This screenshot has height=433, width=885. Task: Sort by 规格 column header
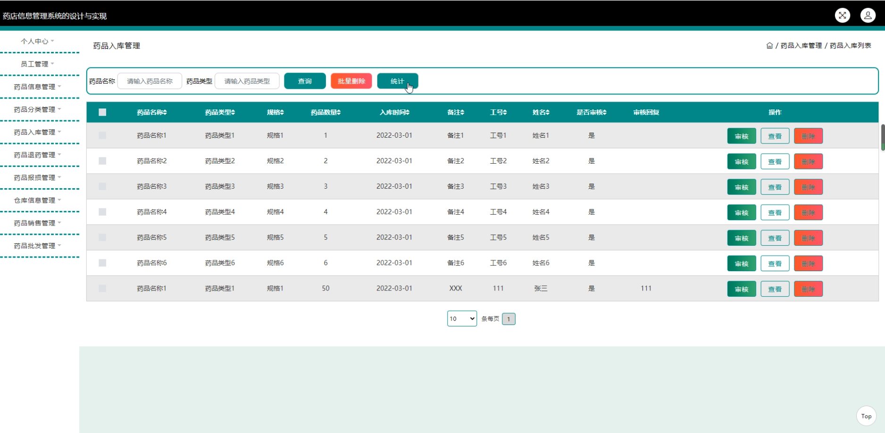tap(275, 112)
